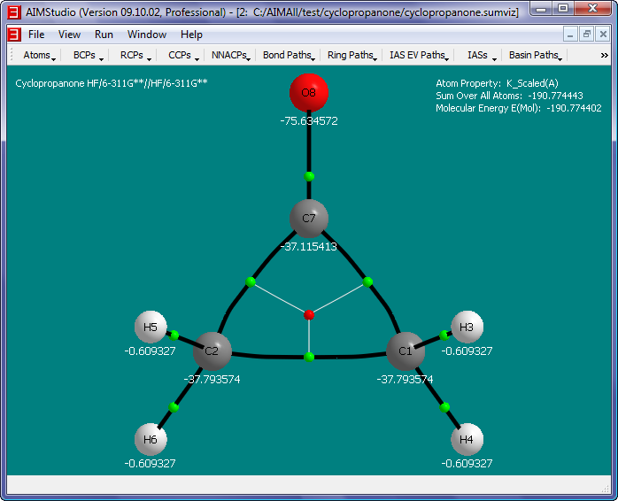Open the Run menu
Viewport: 618px width, 501px height.
pyautogui.click(x=104, y=35)
